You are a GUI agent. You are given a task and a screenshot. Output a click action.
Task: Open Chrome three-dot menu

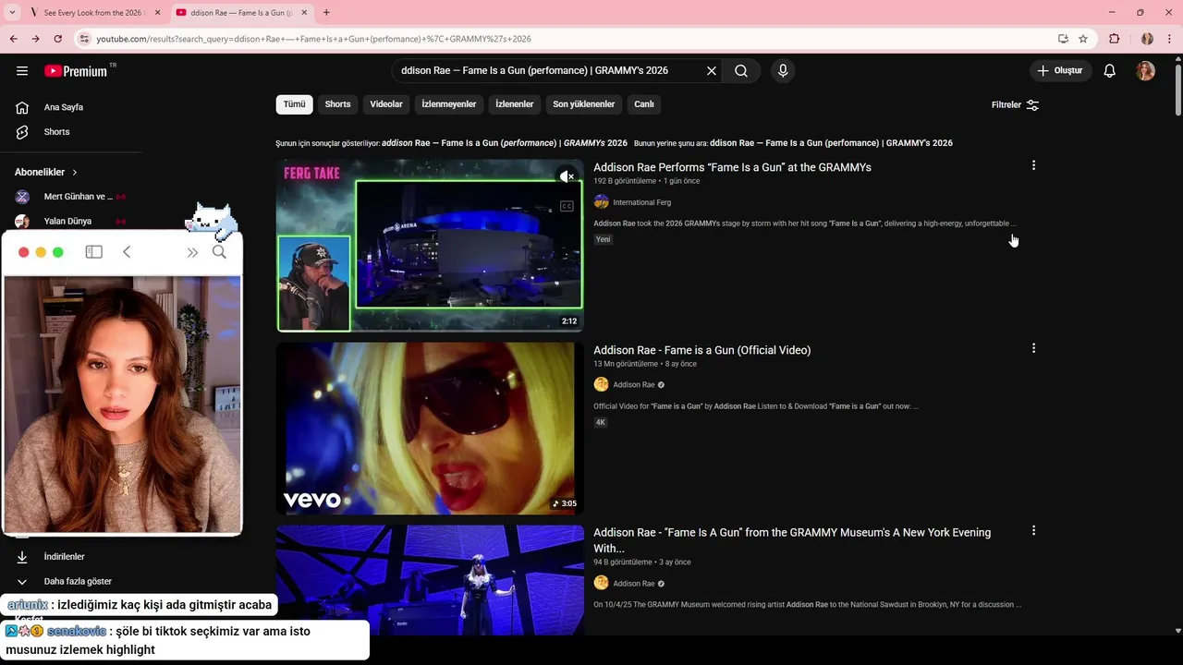point(1169,39)
